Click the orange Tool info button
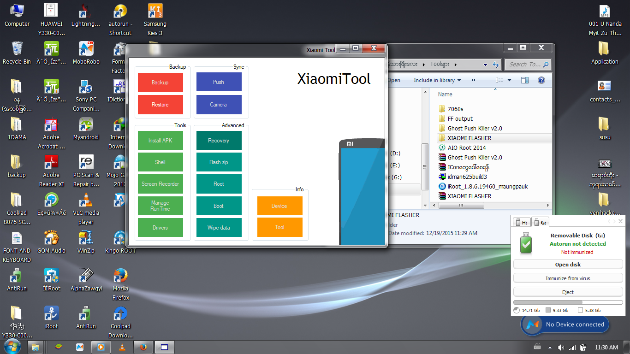630x354 pixels. click(x=279, y=227)
